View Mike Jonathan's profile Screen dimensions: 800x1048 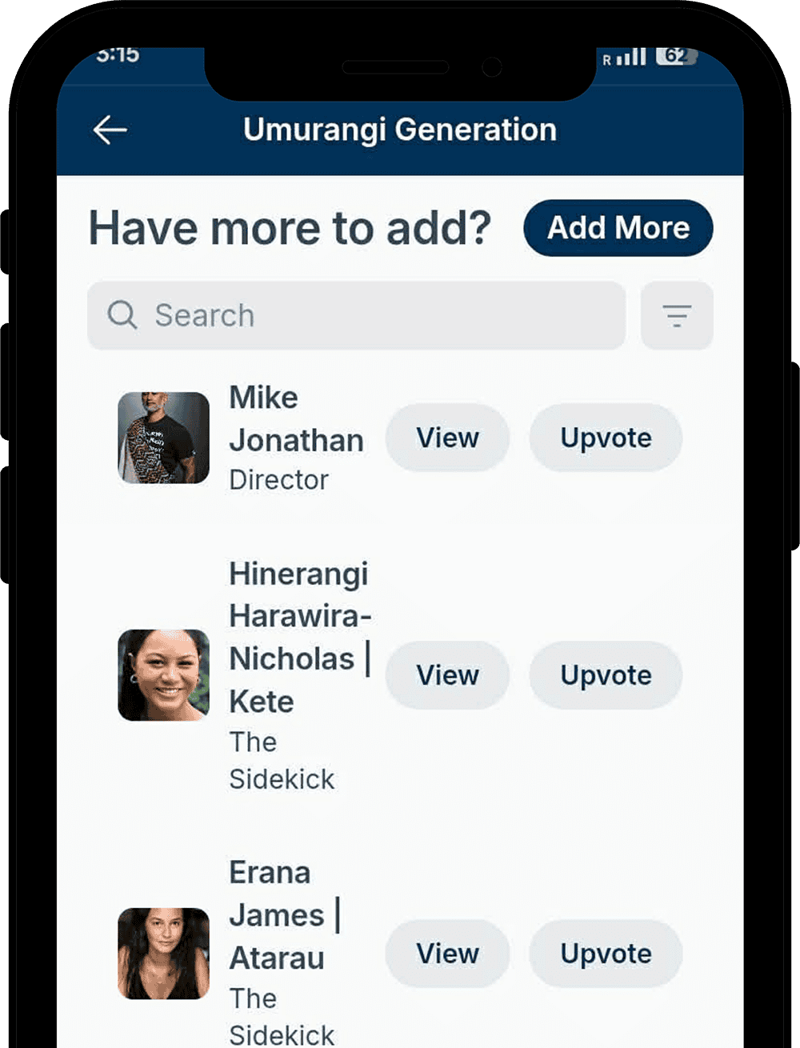click(x=447, y=438)
